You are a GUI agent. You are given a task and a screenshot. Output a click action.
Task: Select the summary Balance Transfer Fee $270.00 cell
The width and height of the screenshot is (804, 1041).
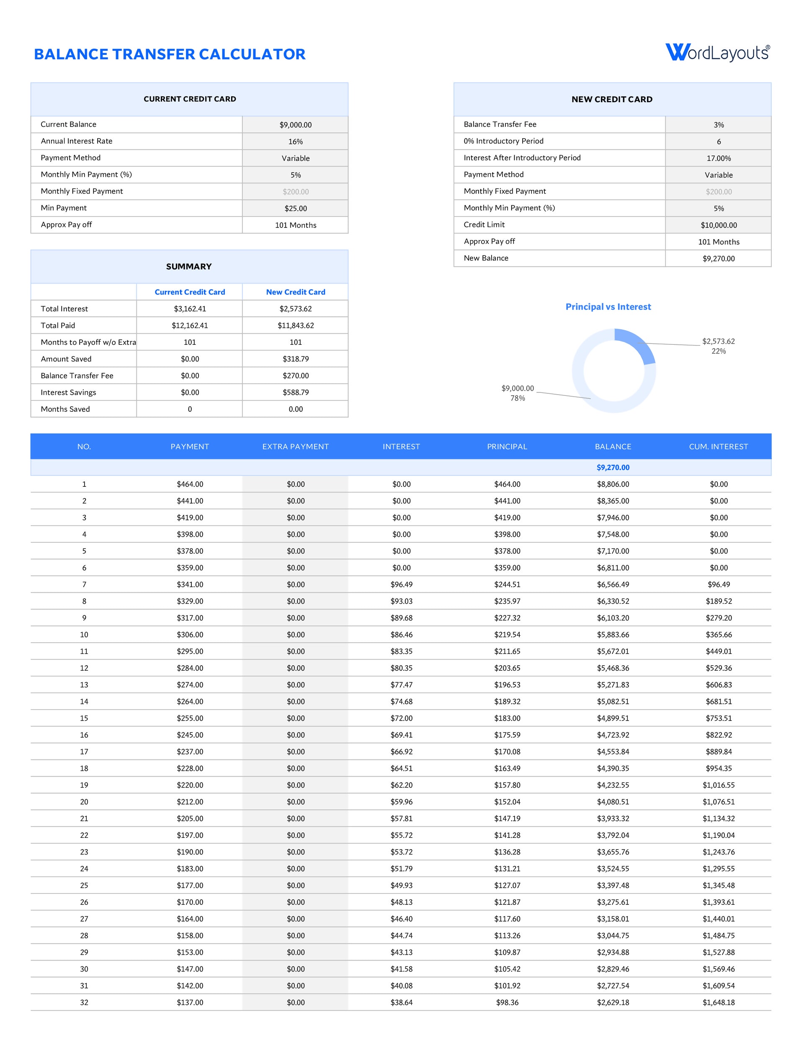coord(296,376)
